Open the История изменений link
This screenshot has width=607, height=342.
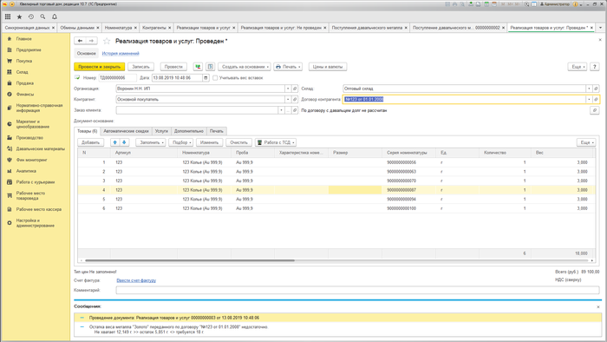coord(121,54)
